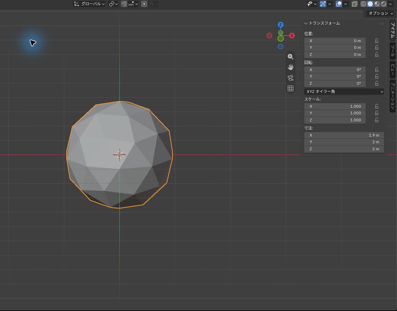Open the overlays options dropdown arrow
Viewport: 397px width, 311px height.
346,4
